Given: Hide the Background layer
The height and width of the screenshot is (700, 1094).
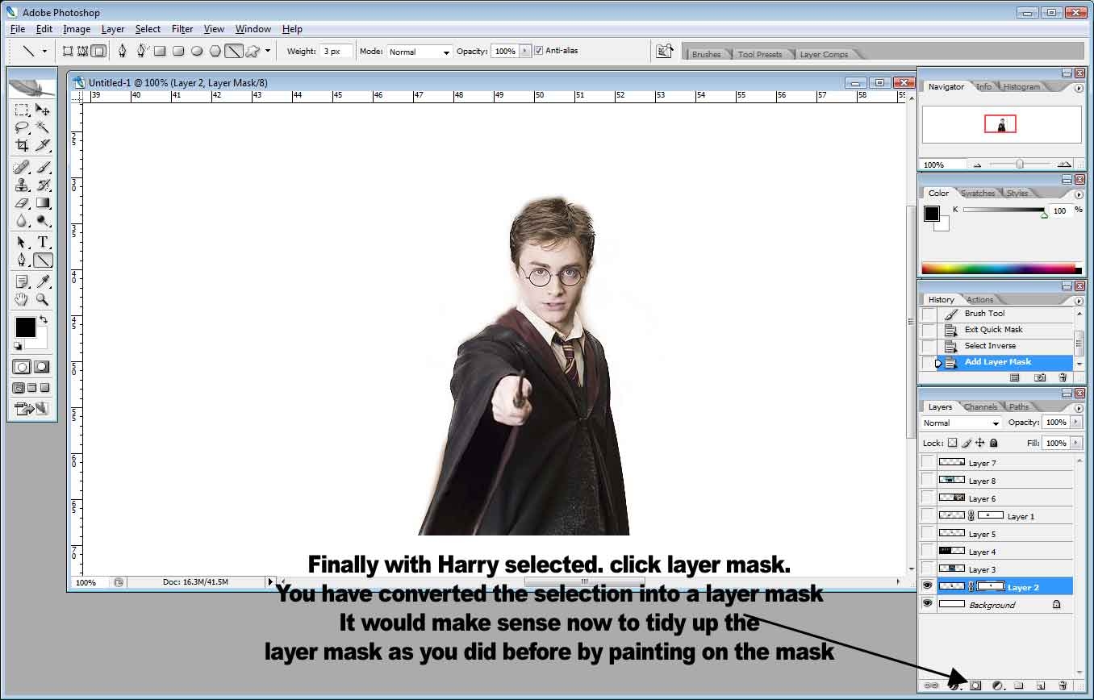Looking at the screenshot, I should point(928,604).
